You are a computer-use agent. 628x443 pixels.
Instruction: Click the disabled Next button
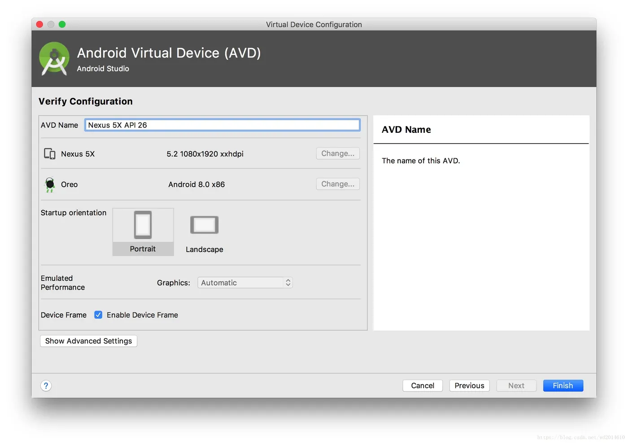tap(516, 386)
